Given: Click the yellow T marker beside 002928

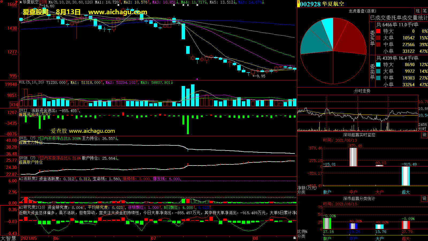Looking at the screenshot, I should tap(298, 4).
